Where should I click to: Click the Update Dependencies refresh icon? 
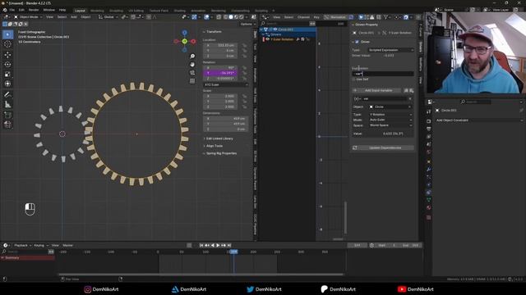pos(354,147)
